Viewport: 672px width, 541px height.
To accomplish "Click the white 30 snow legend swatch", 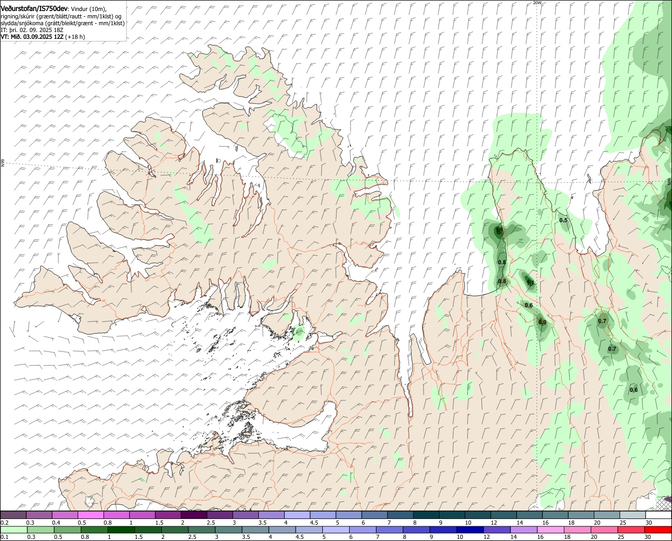I will 658,515.
